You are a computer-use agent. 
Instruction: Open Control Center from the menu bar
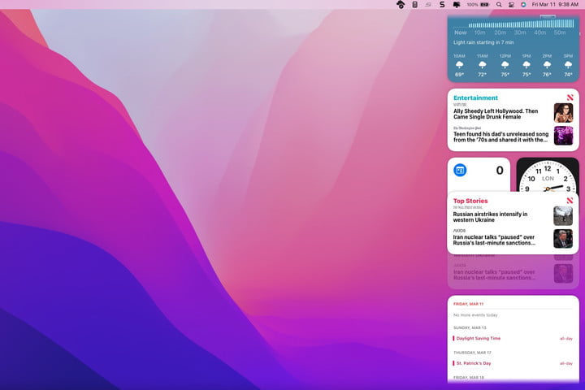coord(512,5)
